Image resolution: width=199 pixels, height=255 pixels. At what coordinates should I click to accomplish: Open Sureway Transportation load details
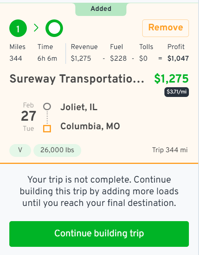(77, 79)
